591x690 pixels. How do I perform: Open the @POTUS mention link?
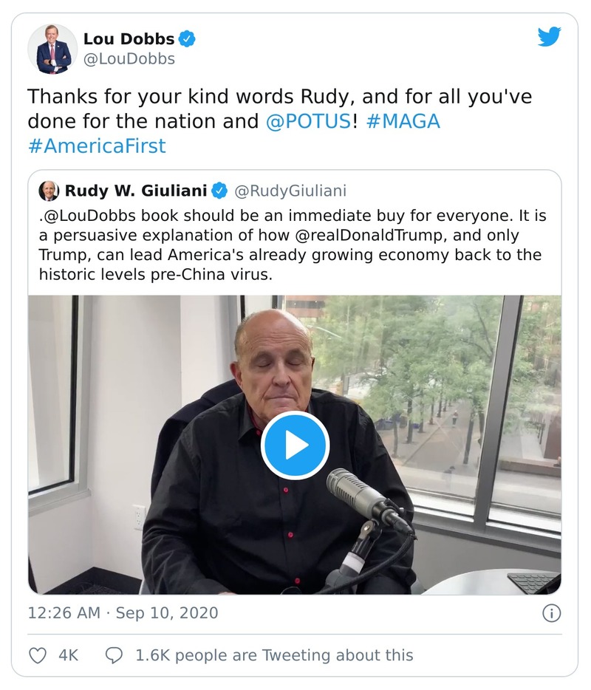pyautogui.click(x=308, y=121)
